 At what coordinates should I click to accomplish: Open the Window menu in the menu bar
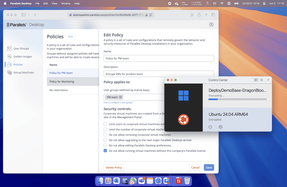(66, 3)
